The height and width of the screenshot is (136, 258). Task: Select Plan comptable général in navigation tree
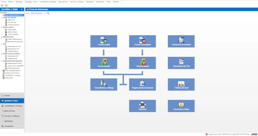(x=13, y=71)
